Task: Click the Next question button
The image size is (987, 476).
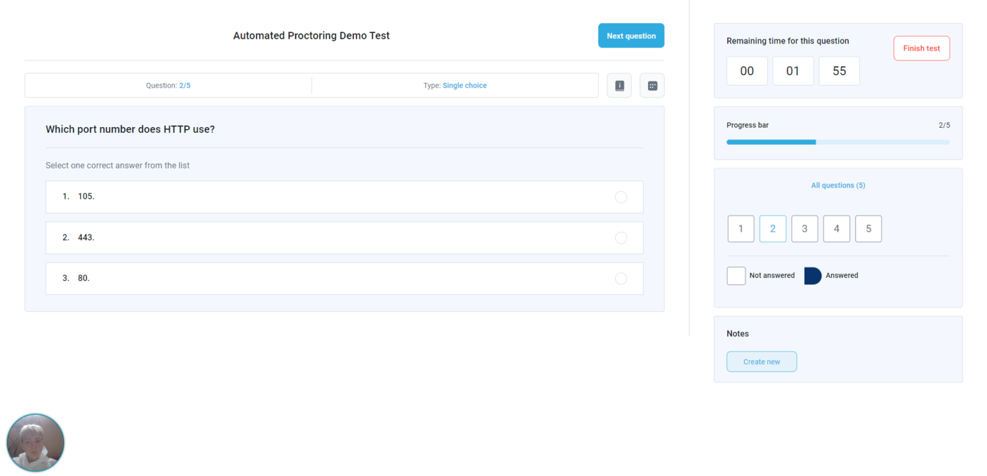Action: (x=631, y=36)
